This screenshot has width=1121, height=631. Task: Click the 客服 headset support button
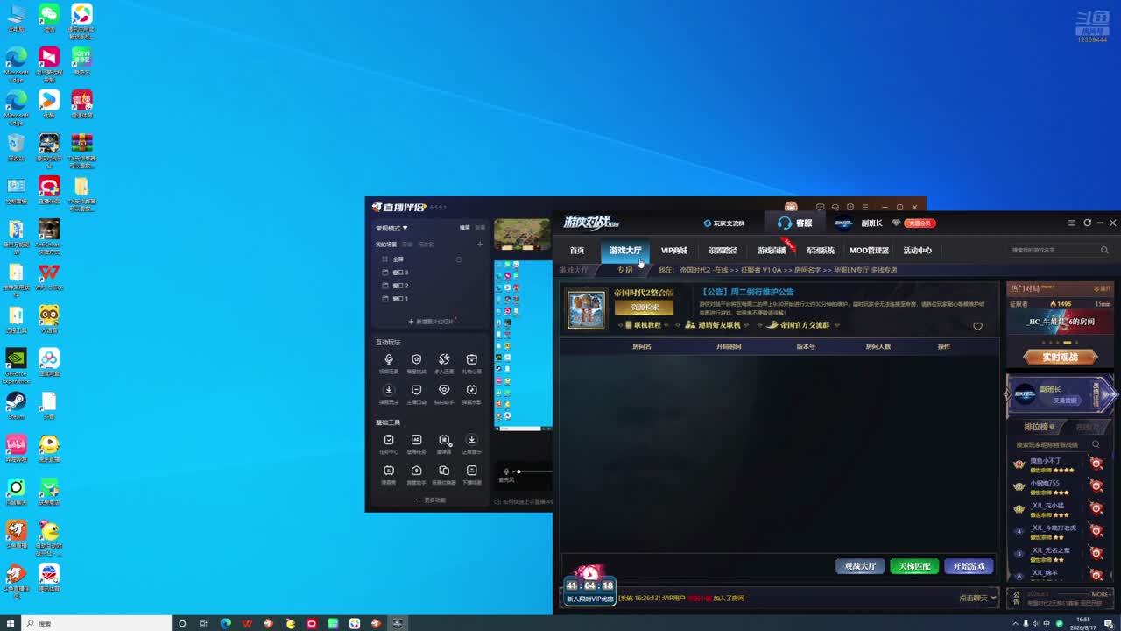point(795,223)
